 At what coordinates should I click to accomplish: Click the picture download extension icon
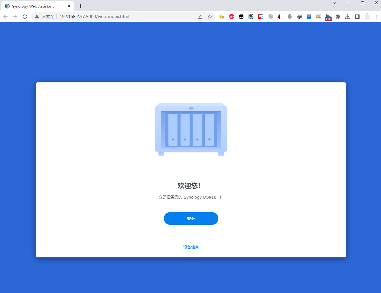pos(319,17)
